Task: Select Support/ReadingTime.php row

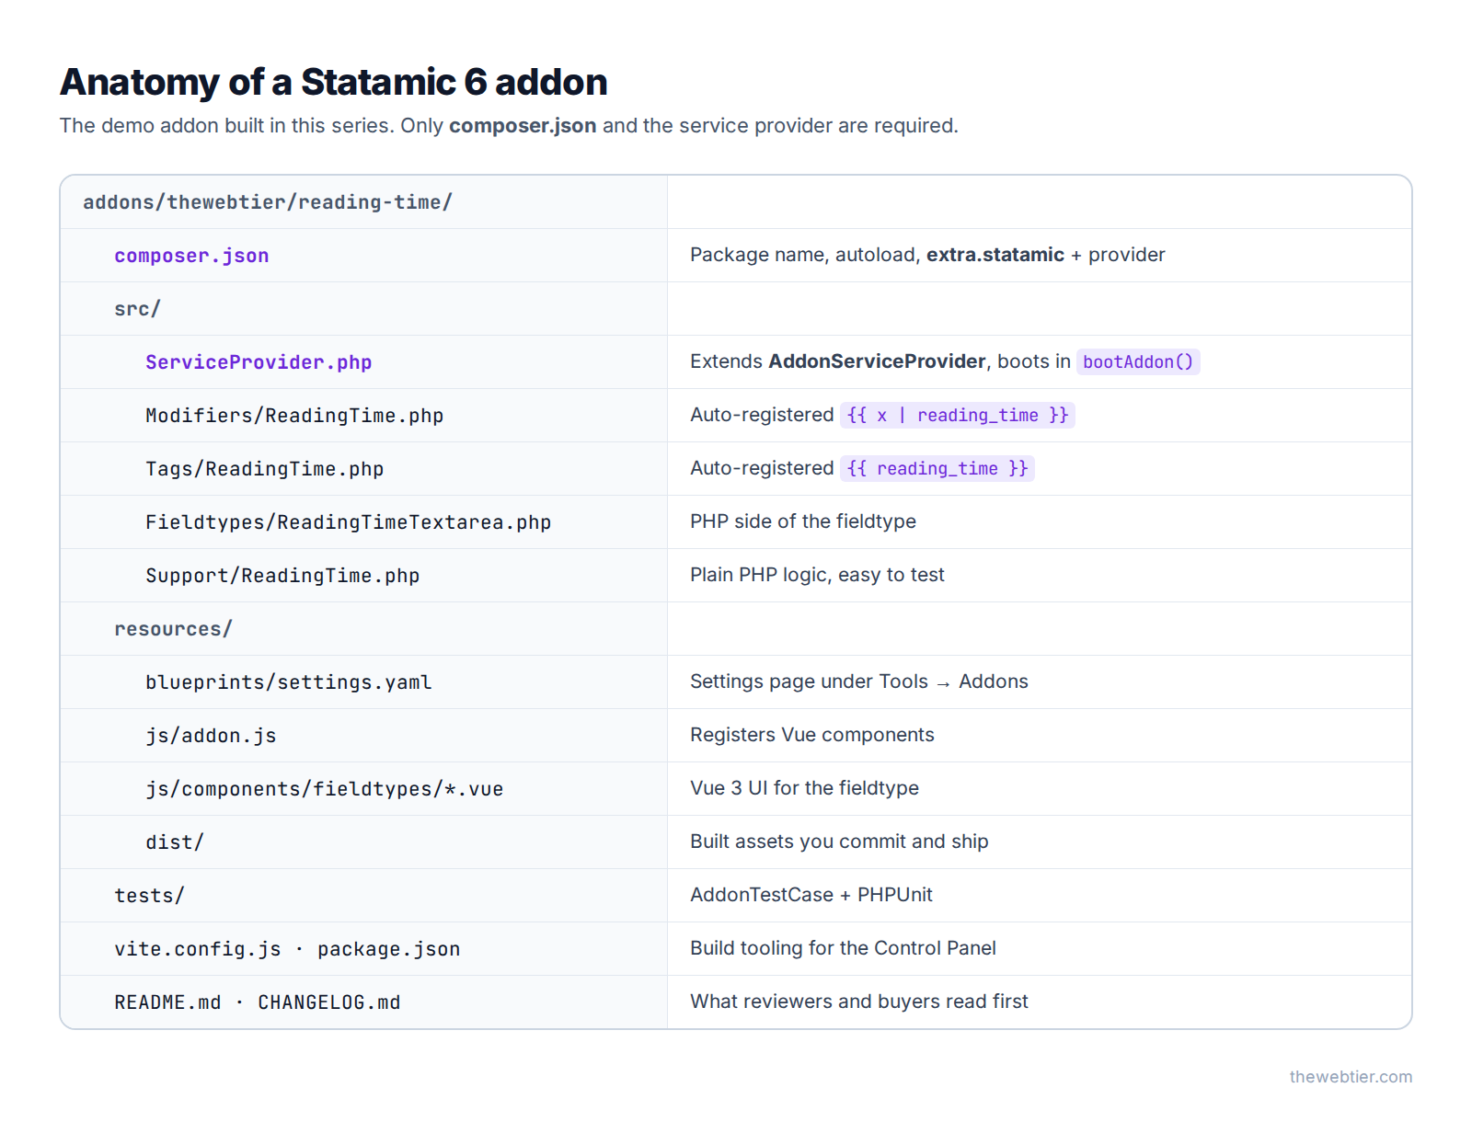Action: click(736, 576)
